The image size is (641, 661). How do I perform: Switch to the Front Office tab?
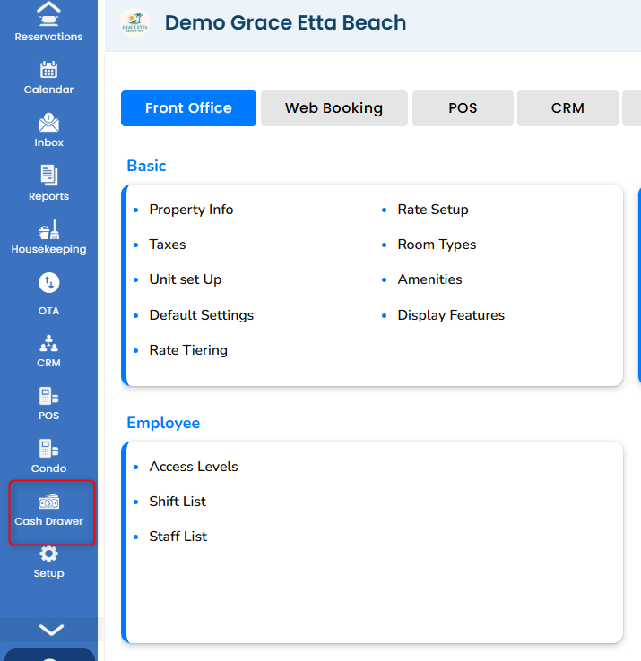click(188, 108)
